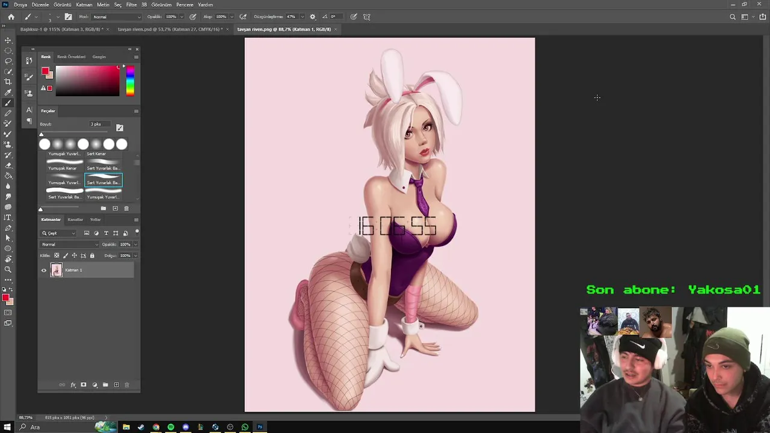Screen dimensions: 770x433
Task: Hide the Katman 1 layer
Action: click(43, 270)
